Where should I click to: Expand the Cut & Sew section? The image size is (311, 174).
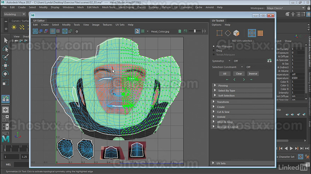(242, 112)
